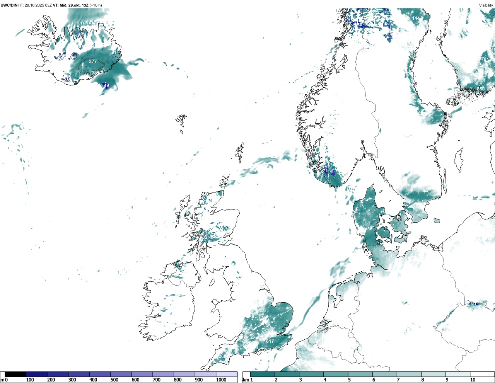Screen dimensions: 495x383
Task: Click the "500" tick label on metre scale
Action: [x=114, y=380]
